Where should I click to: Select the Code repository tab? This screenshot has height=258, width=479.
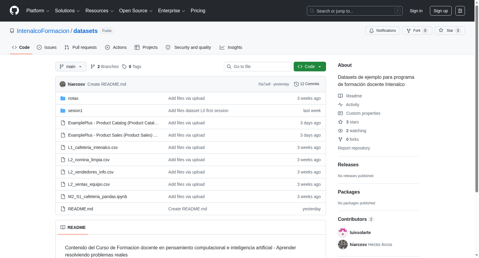[x=21, y=47]
